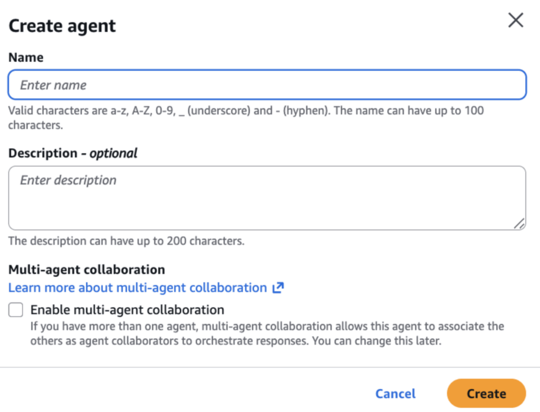Viewport: 540px width, 412px height.
Task: Click the "Enter name" placeholder text
Action: 53,85
